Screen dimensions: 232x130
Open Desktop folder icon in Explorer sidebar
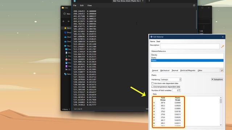click(66, 49)
